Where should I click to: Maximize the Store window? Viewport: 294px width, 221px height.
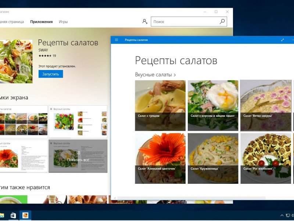(216, 12)
